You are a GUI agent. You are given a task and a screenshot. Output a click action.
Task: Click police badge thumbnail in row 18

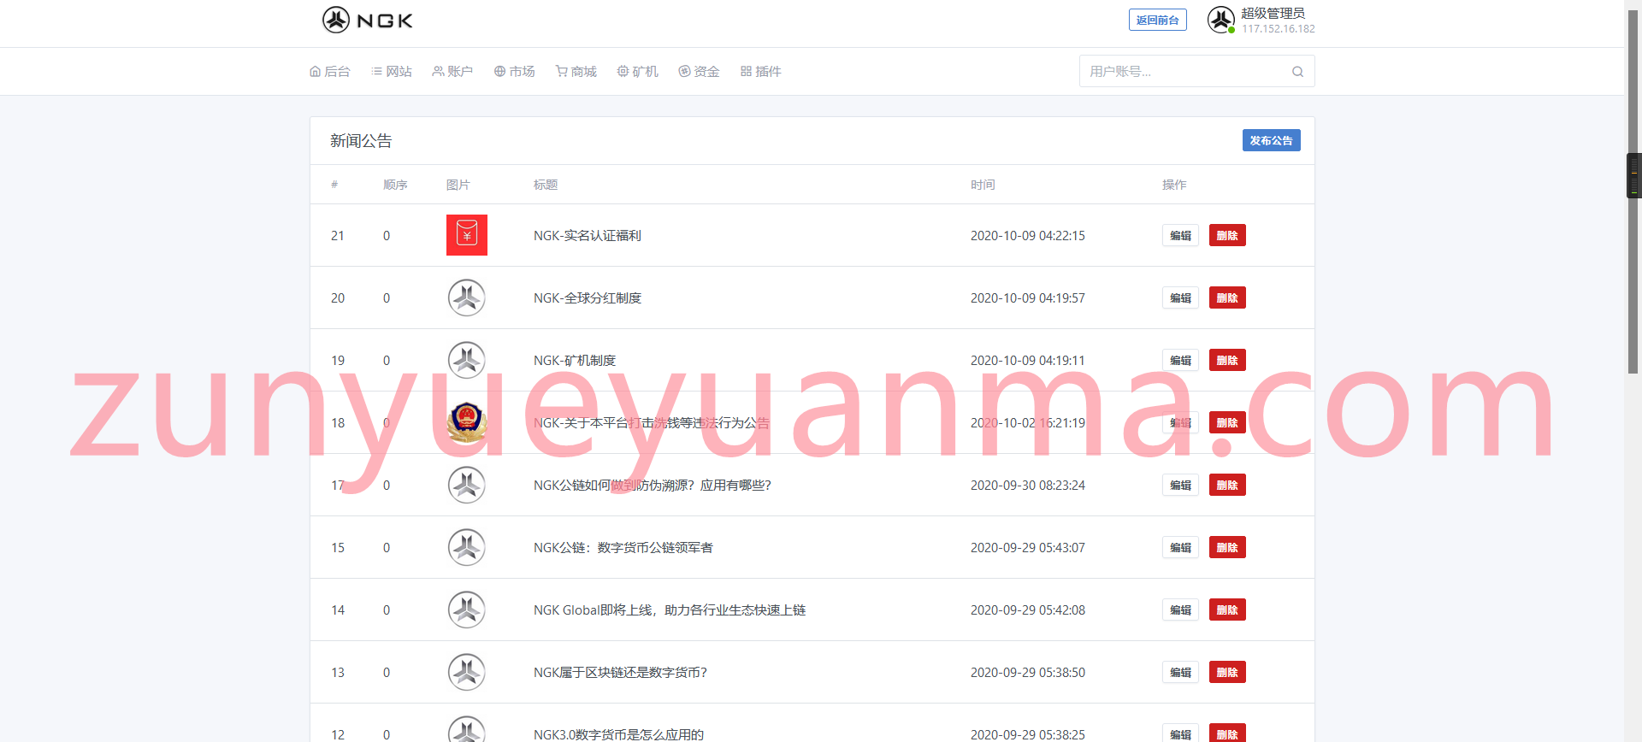coord(467,422)
